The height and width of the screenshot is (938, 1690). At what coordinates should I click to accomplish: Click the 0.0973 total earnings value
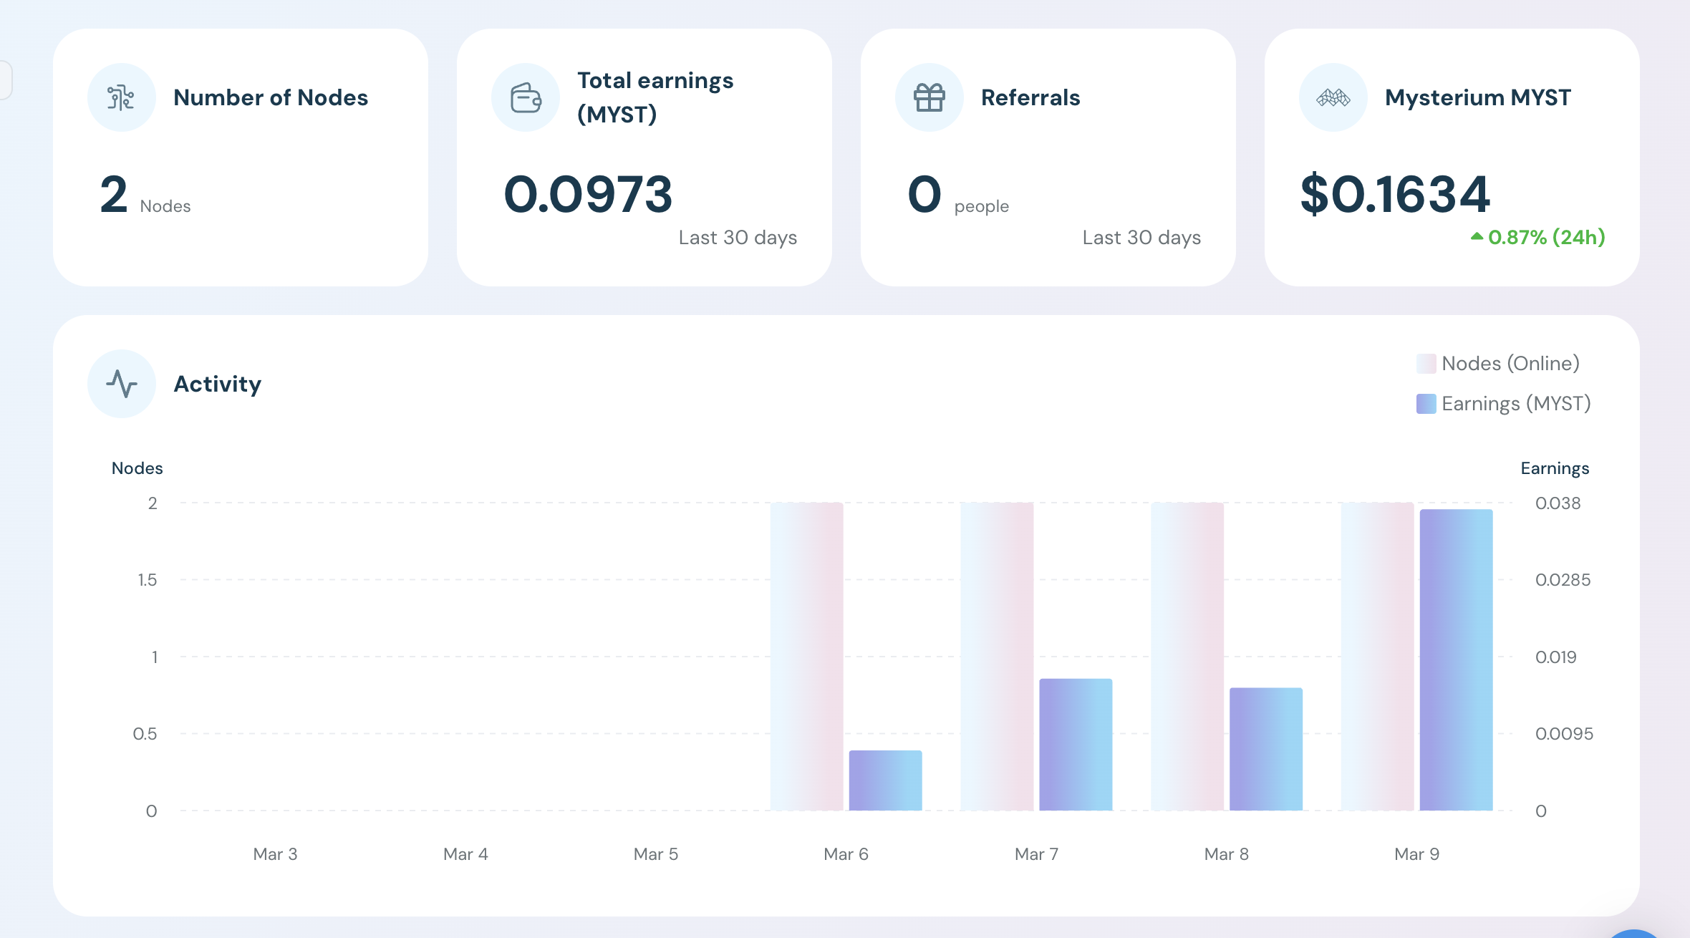tap(588, 195)
